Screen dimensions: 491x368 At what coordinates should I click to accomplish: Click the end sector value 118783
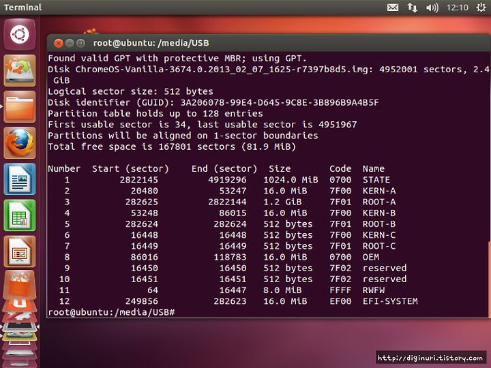coord(230,257)
